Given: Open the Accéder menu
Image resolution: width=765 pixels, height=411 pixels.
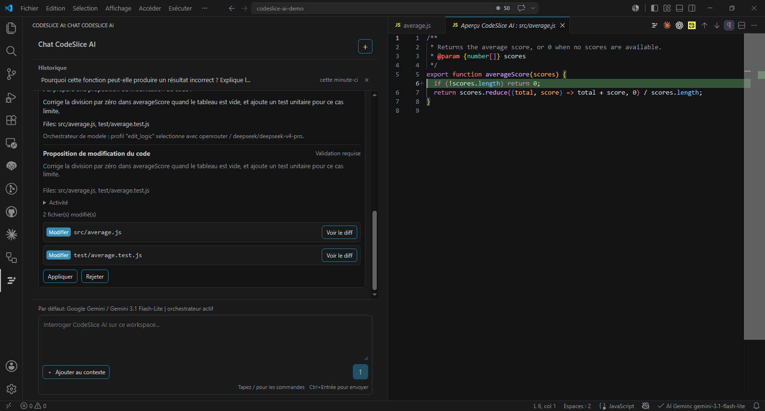Looking at the screenshot, I should (150, 8).
